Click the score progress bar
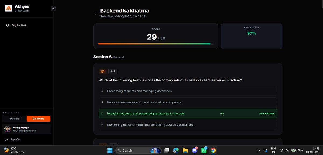323x155 pixels. point(156,44)
